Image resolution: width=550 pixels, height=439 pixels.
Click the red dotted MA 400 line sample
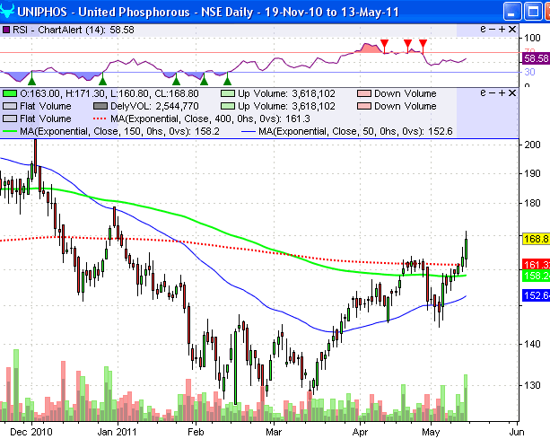coord(100,119)
